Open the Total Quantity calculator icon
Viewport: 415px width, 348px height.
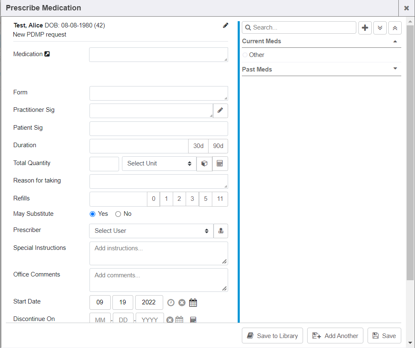tap(220, 163)
